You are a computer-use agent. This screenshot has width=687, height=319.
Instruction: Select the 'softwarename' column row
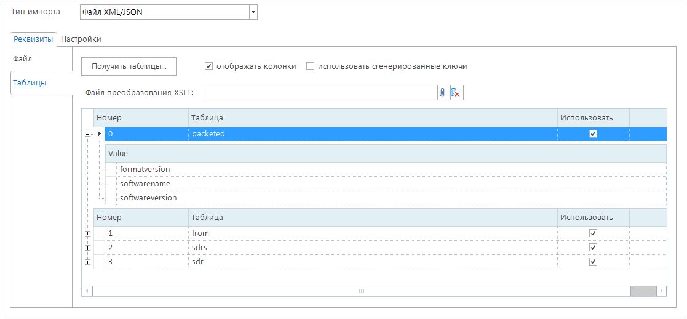tap(145, 184)
